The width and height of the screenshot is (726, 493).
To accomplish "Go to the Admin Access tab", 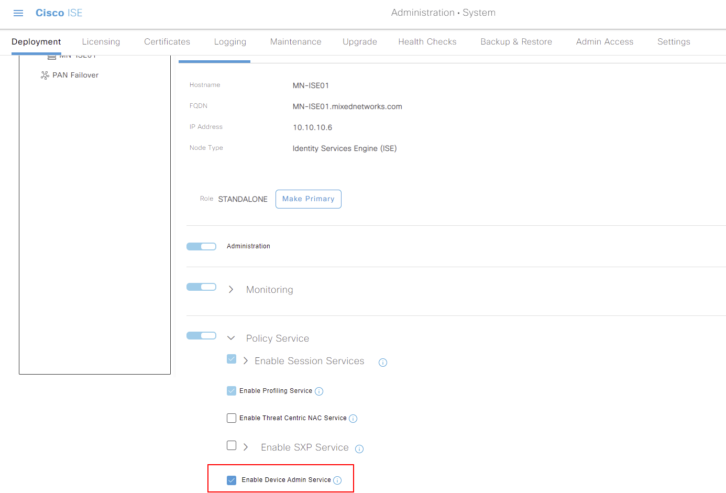I will (605, 42).
